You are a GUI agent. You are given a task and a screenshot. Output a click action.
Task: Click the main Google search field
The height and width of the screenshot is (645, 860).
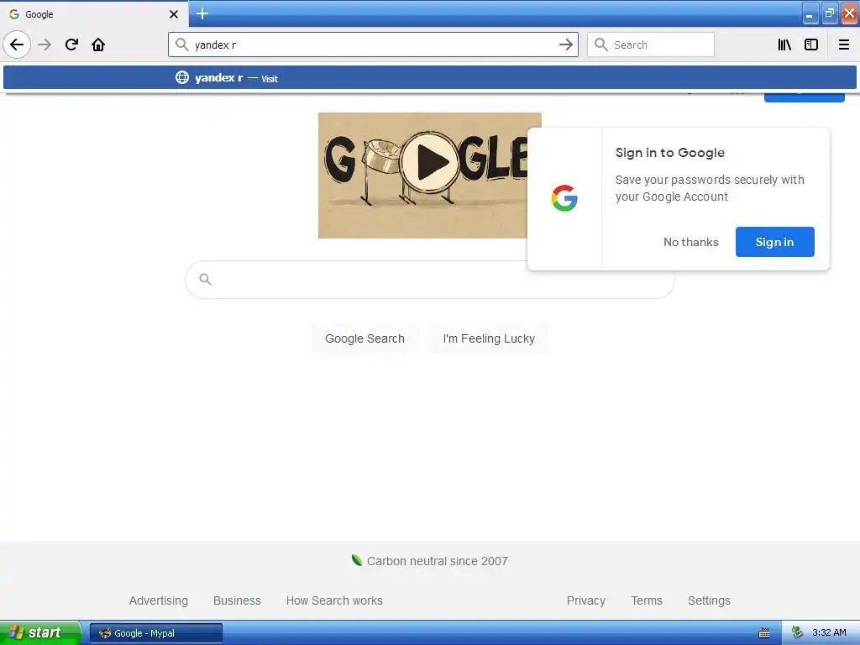[x=429, y=280]
